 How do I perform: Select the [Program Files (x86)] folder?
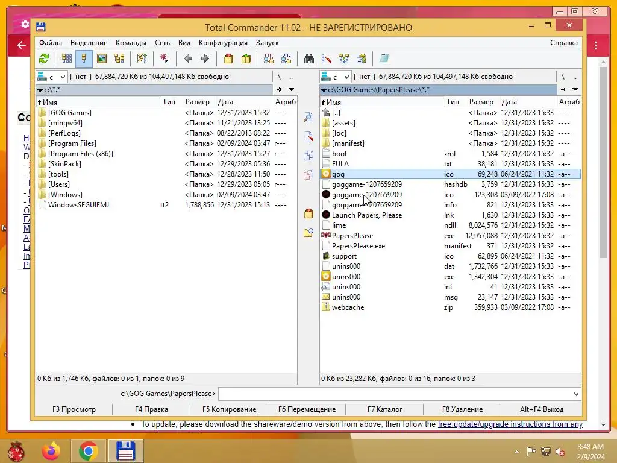coord(167,154)
